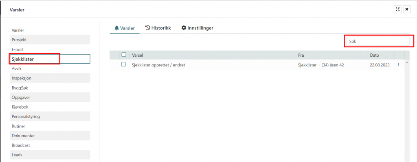This screenshot has width=417, height=162.
Task: Choose Avvik from the left list
Action: coord(17,68)
